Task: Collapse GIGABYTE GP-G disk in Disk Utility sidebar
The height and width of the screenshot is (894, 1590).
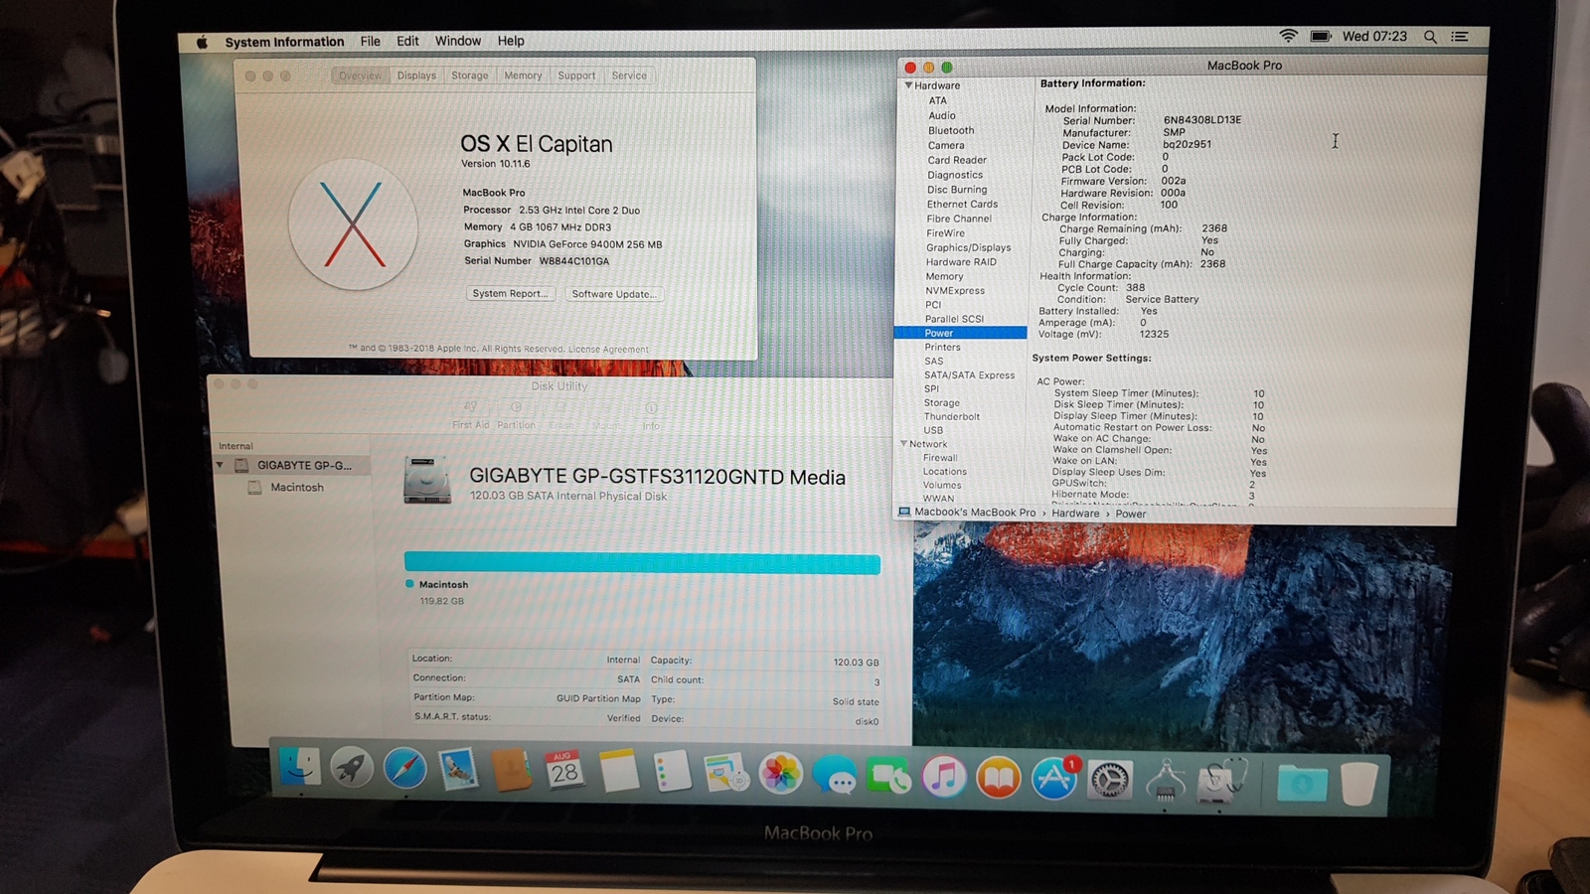Action: click(220, 465)
